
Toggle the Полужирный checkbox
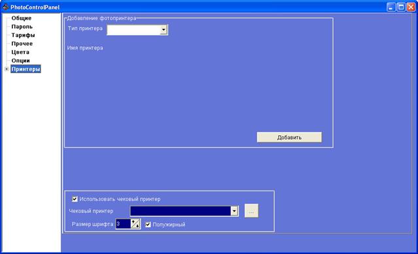(x=148, y=225)
